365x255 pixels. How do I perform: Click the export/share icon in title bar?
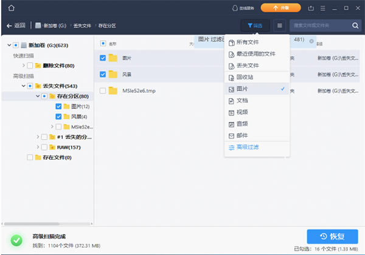(311, 8)
